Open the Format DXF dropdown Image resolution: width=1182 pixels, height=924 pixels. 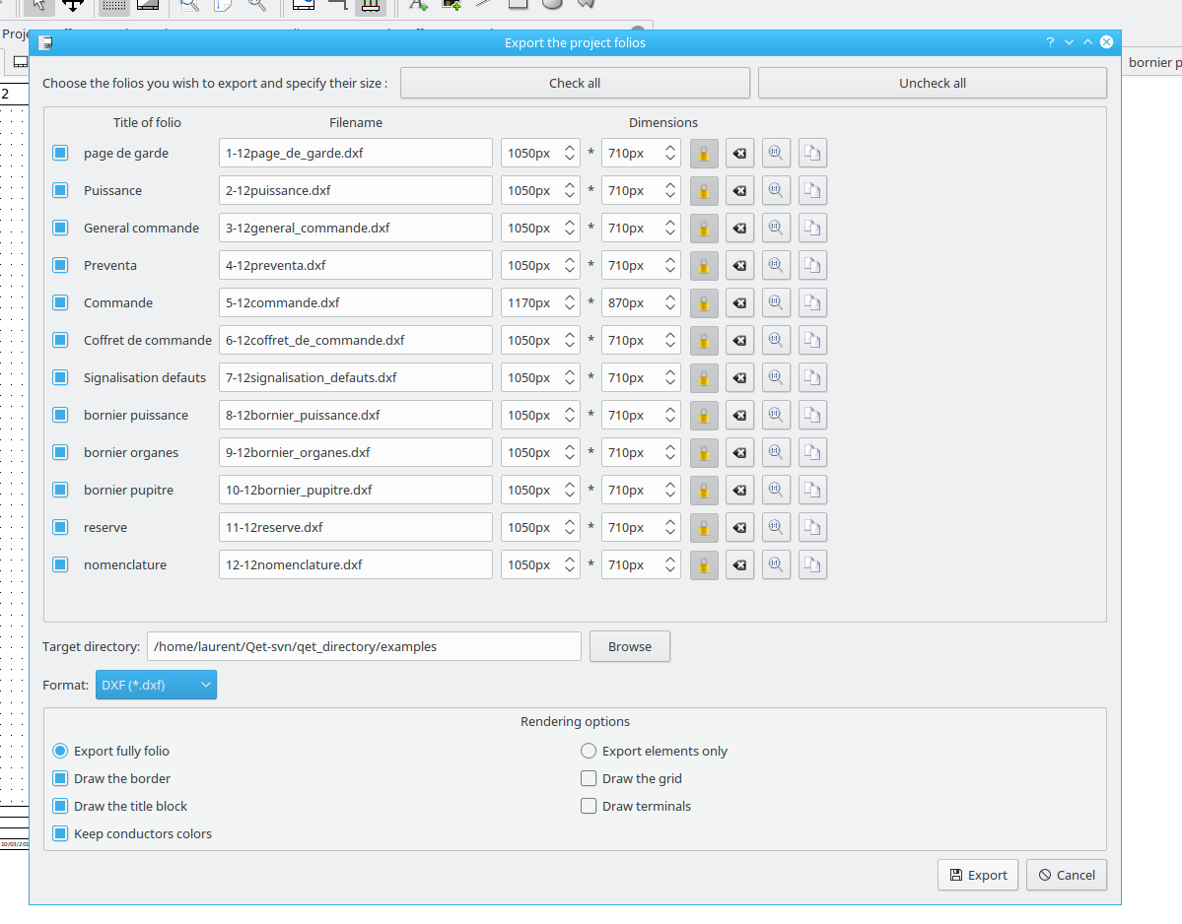coord(156,685)
